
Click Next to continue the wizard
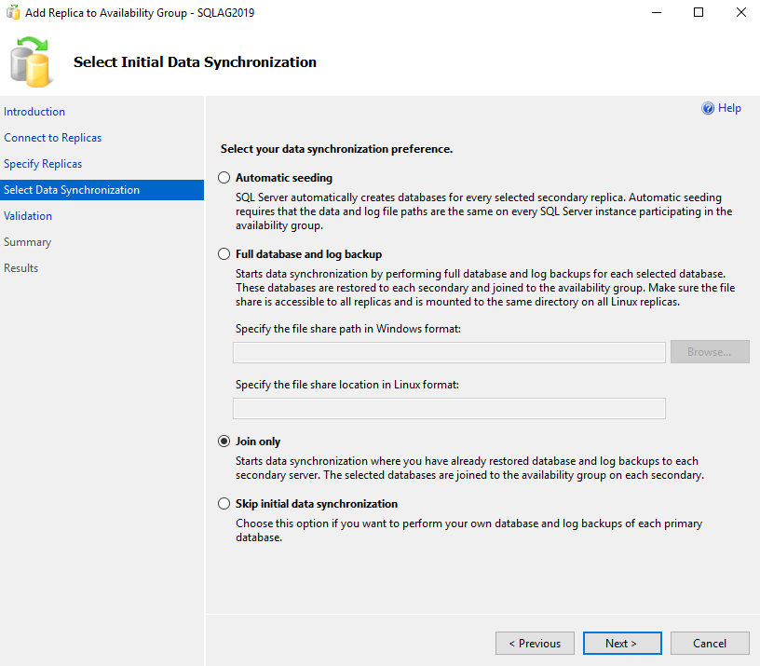[622, 643]
